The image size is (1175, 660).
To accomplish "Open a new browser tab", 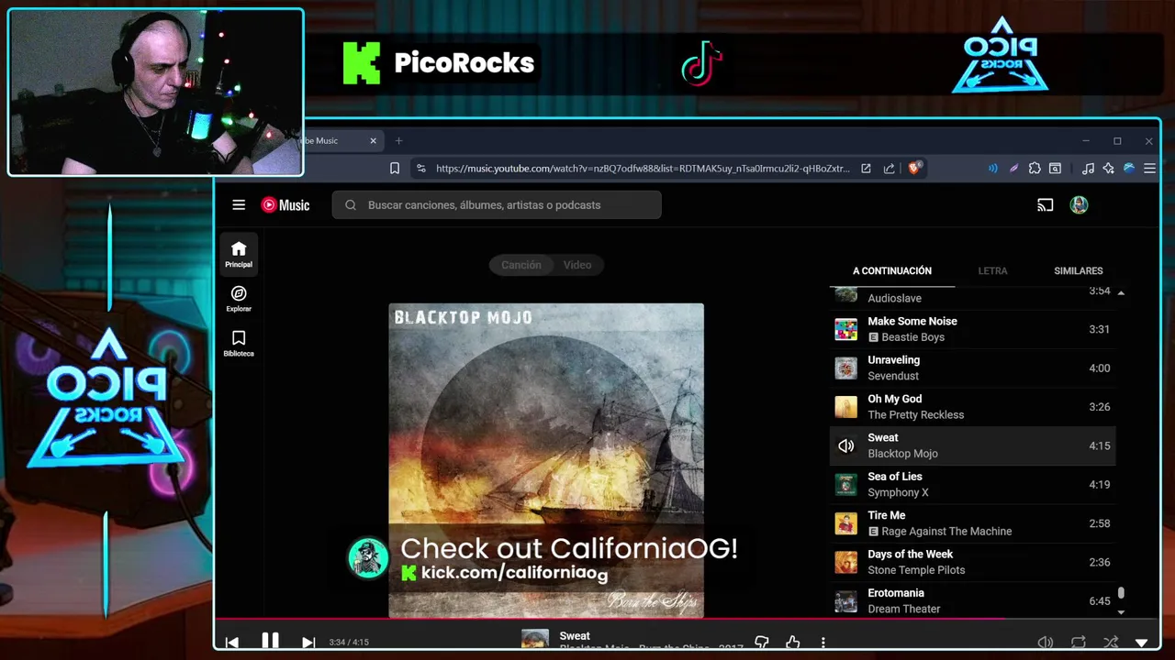I will [x=398, y=141].
